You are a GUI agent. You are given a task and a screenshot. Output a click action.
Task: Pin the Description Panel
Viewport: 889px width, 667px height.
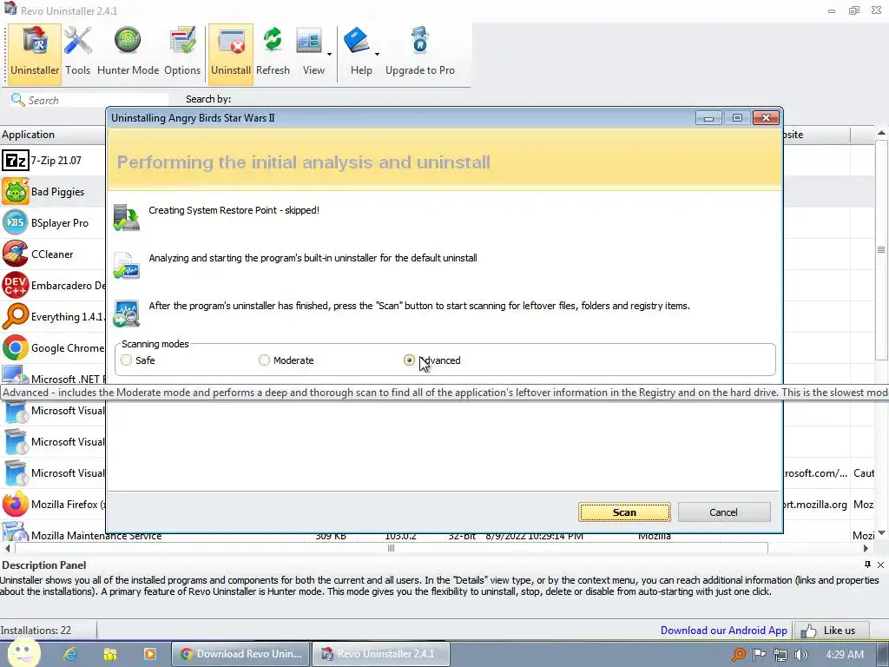point(867,565)
